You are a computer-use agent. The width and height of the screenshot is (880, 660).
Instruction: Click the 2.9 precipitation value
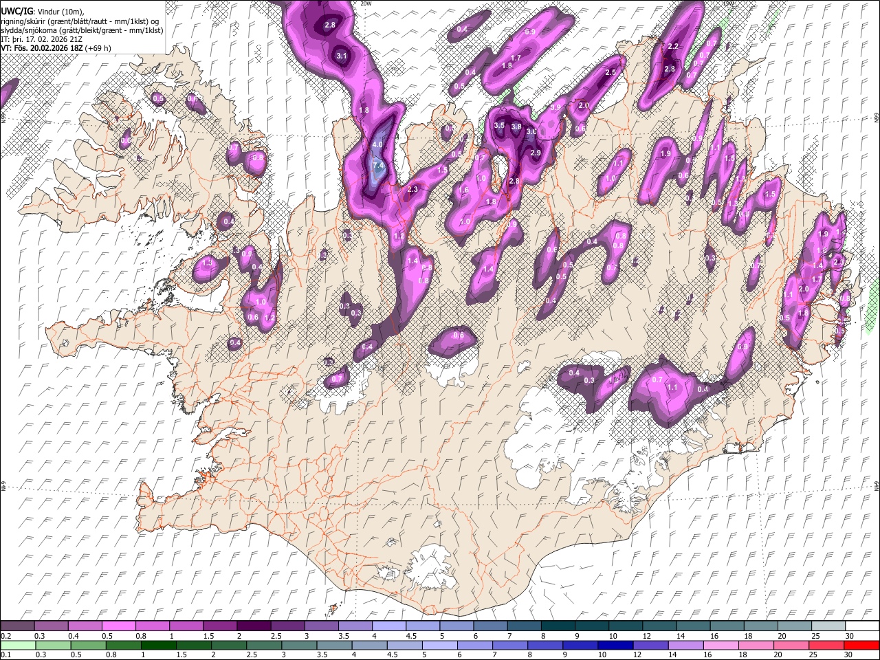point(536,153)
